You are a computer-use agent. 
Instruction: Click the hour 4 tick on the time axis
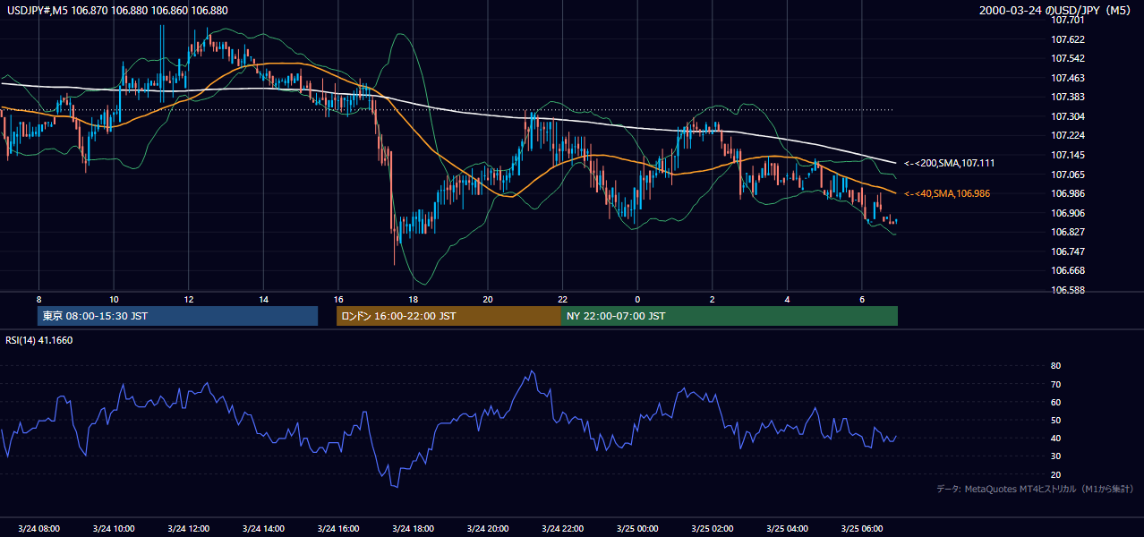[787, 299]
